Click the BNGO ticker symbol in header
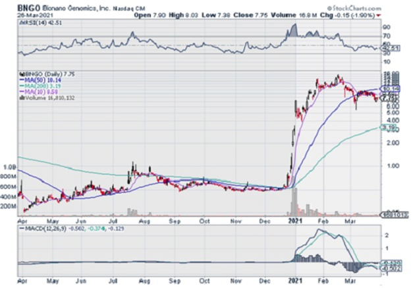Viewport: 415px width, 288px height. point(29,8)
